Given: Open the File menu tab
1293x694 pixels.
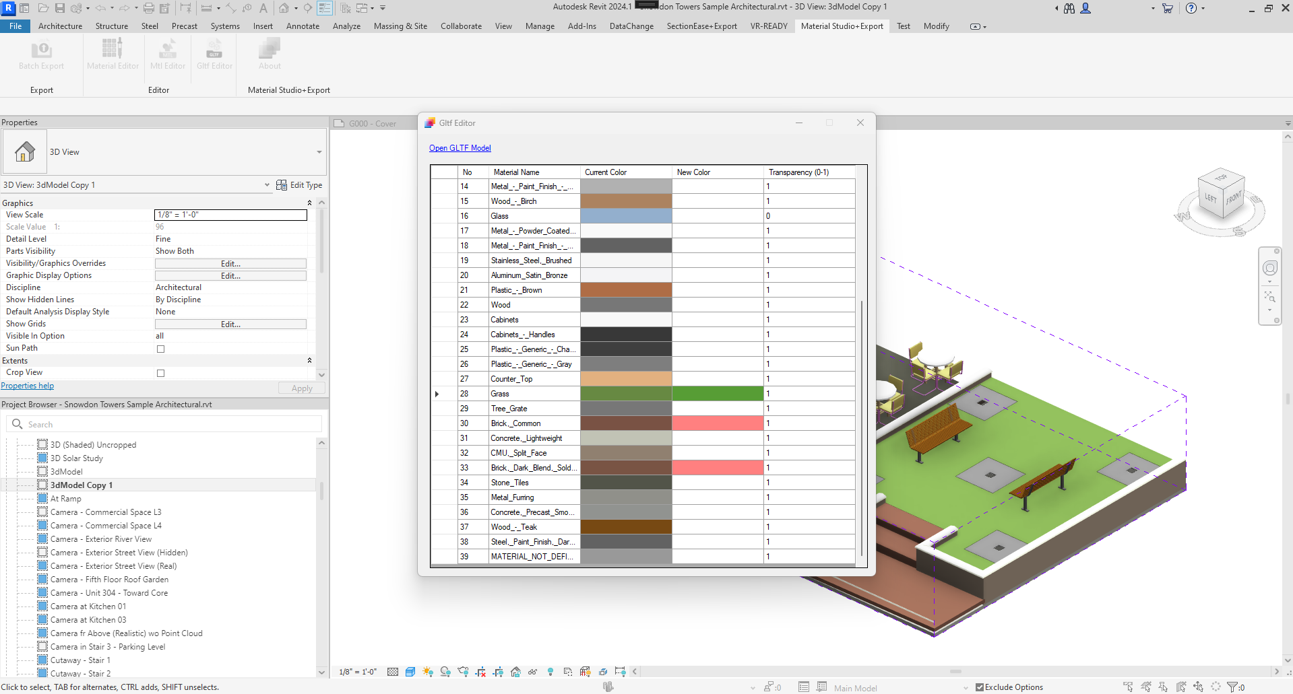Looking at the screenshot, I should coord(15,26).
